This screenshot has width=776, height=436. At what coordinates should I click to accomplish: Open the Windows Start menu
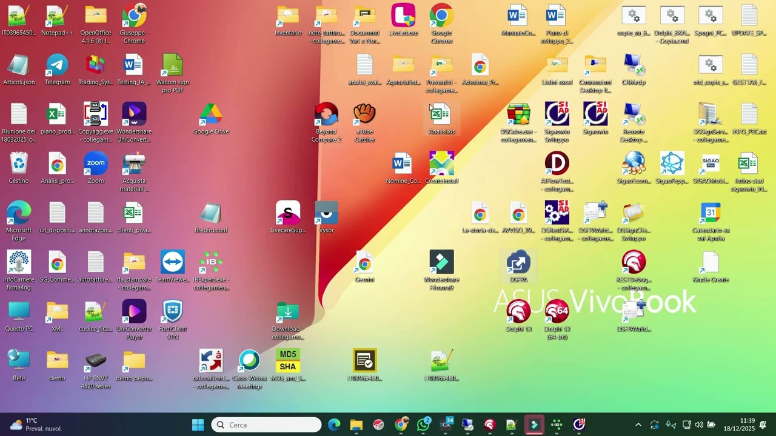point(198,424)
